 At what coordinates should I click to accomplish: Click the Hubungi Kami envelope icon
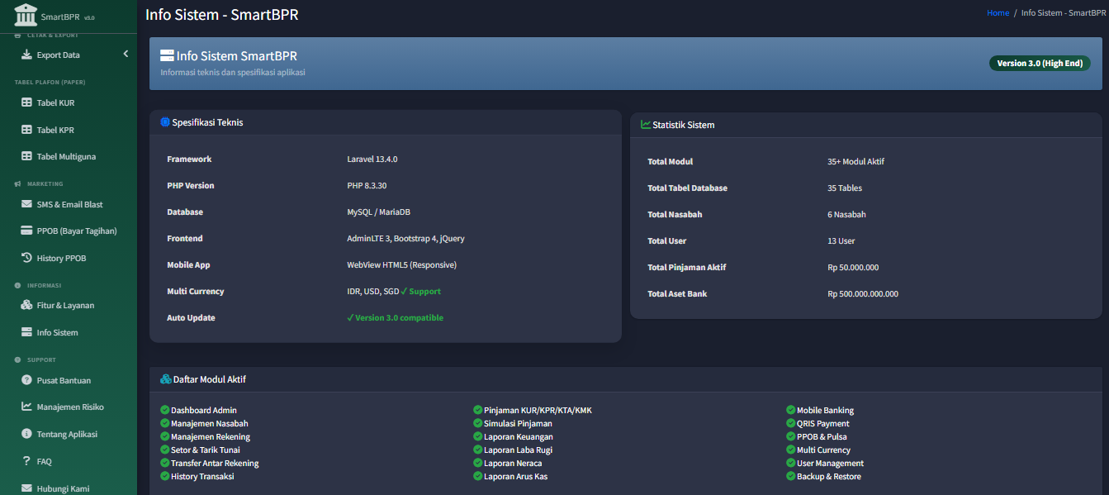pos(26,488)
